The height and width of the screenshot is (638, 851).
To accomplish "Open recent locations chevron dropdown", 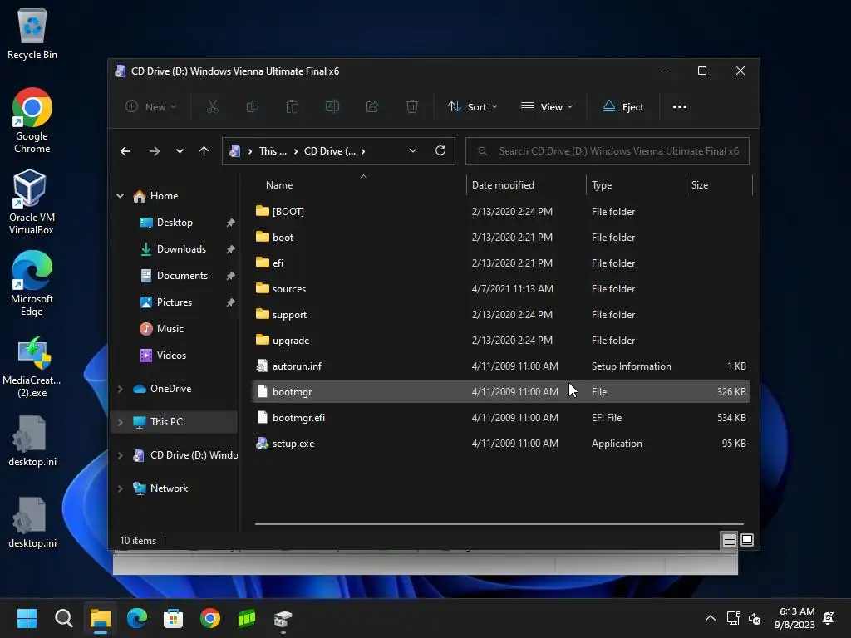I will coord(180,151).
